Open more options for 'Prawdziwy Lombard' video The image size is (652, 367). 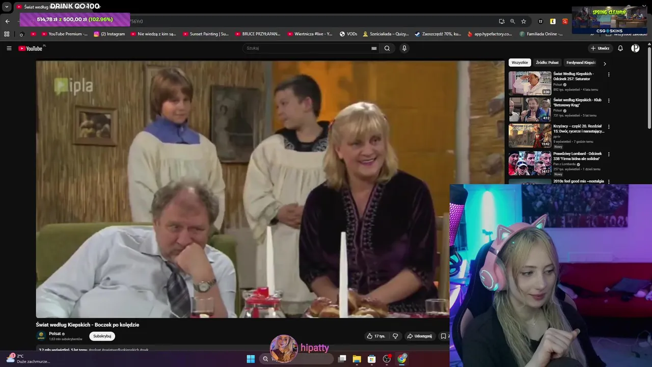[x=609, y=154]
